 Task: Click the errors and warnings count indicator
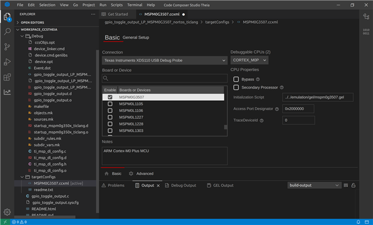(19, 222)
